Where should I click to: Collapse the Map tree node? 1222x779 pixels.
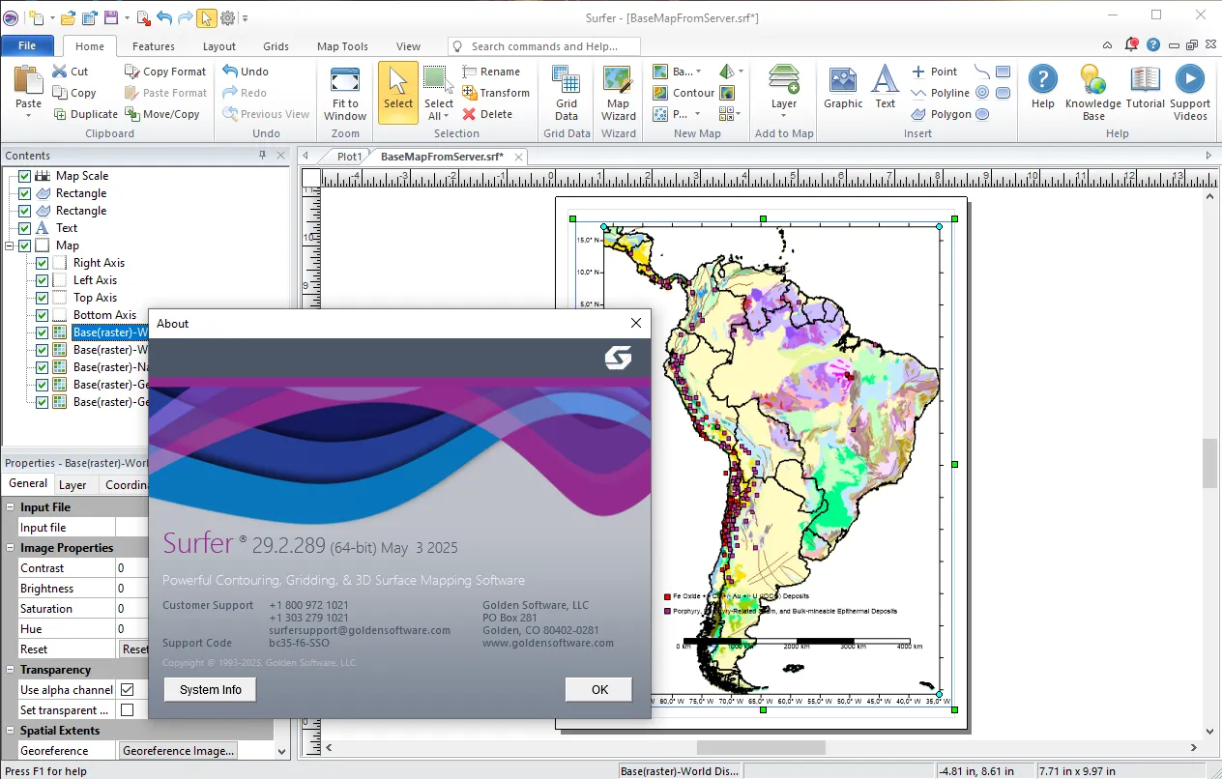10,245
